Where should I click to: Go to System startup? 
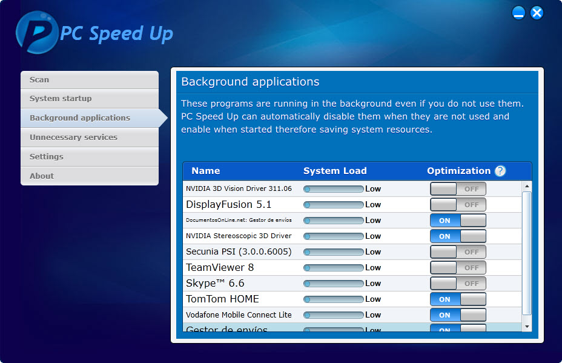pos(90,99)
